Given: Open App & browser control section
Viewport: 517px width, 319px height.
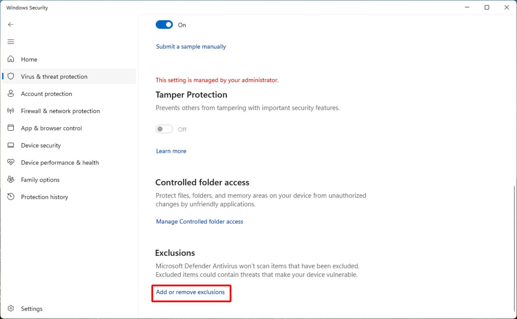Looking at the screenshot, I should tap(69, 128).
